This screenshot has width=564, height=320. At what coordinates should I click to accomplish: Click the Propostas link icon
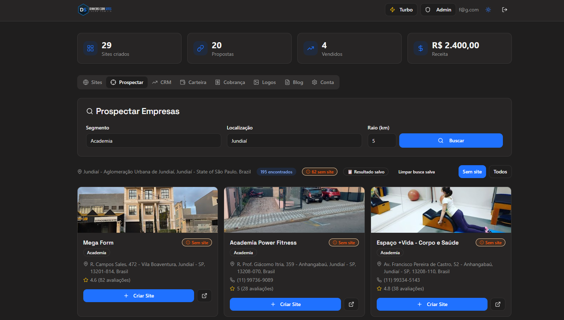[x=201, y=48]
